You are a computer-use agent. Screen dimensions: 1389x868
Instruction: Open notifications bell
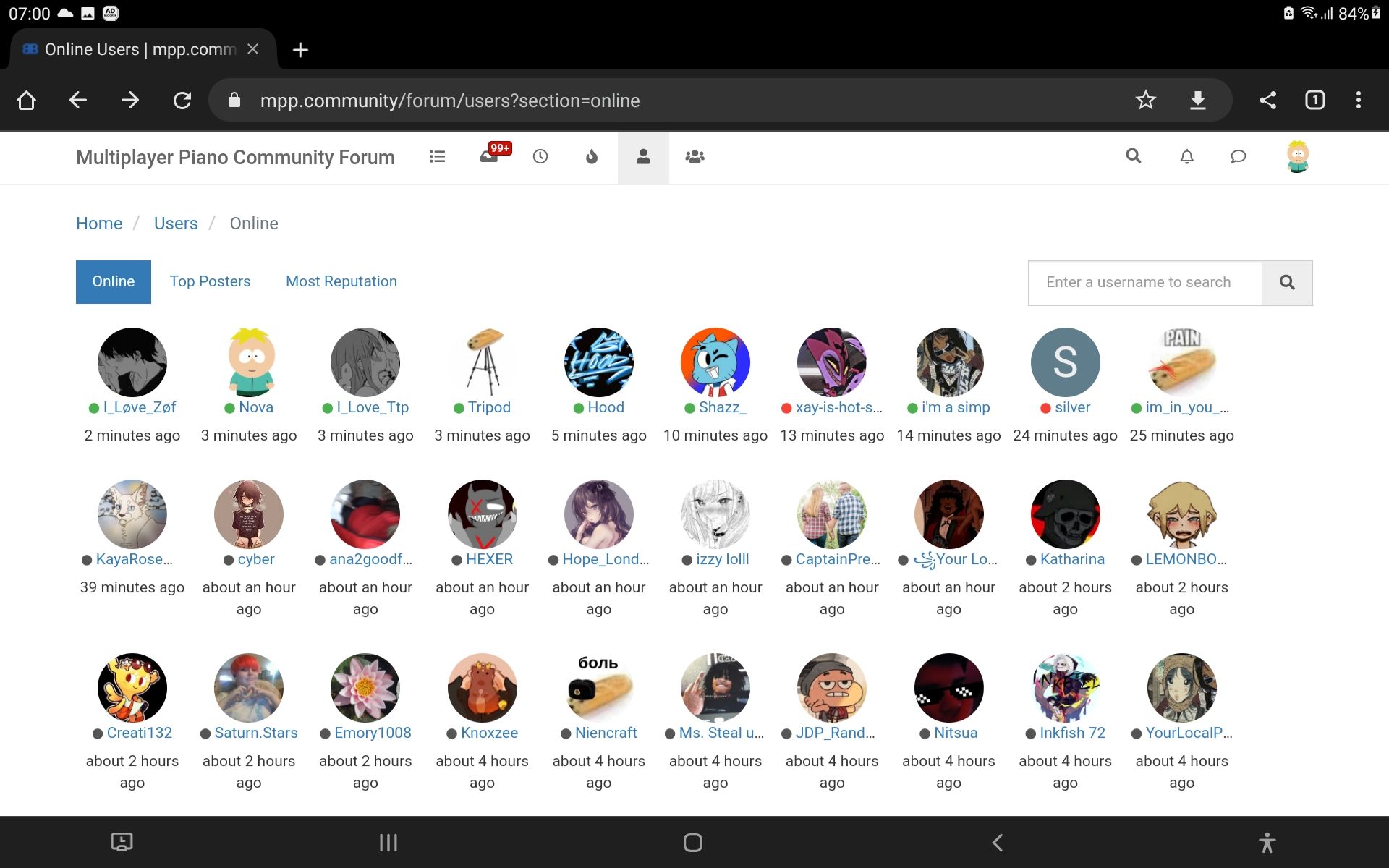1186,156
